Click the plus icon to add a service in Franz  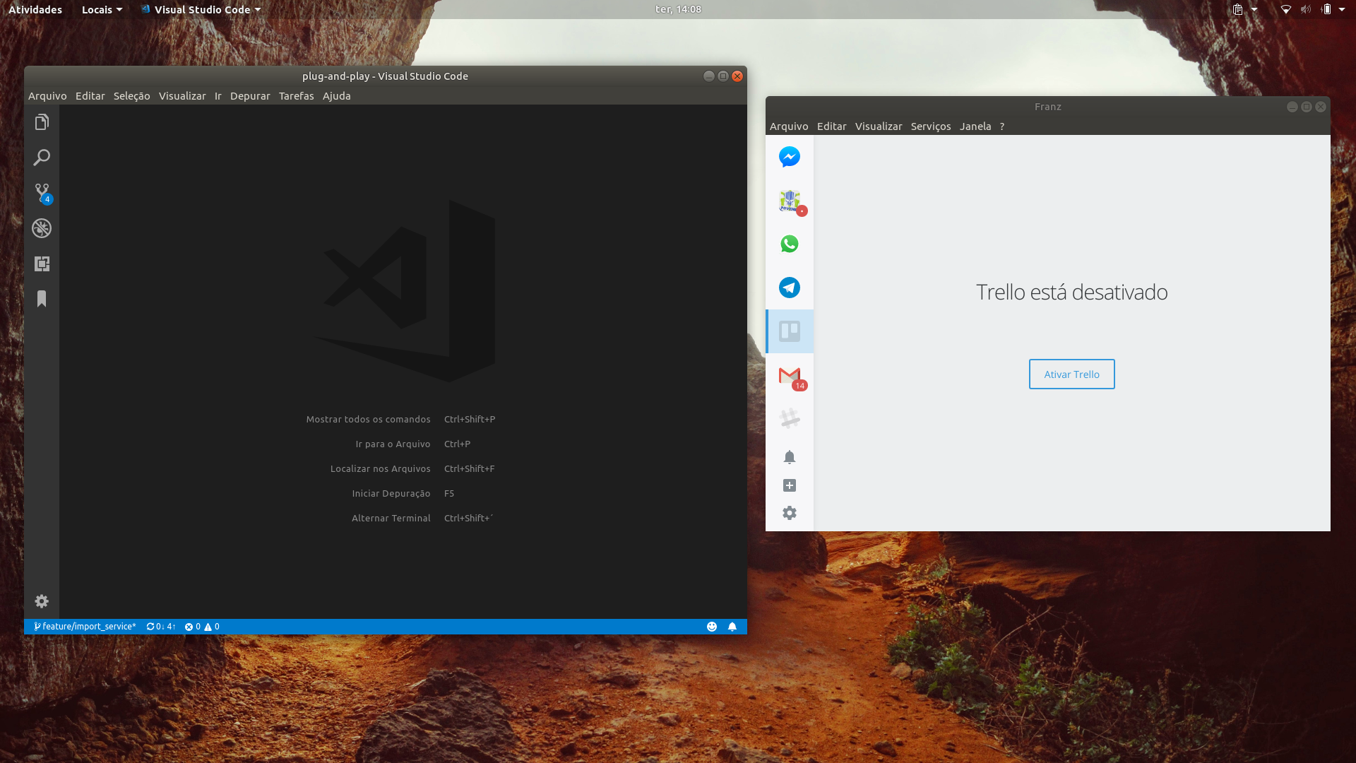tap(789, 485)
